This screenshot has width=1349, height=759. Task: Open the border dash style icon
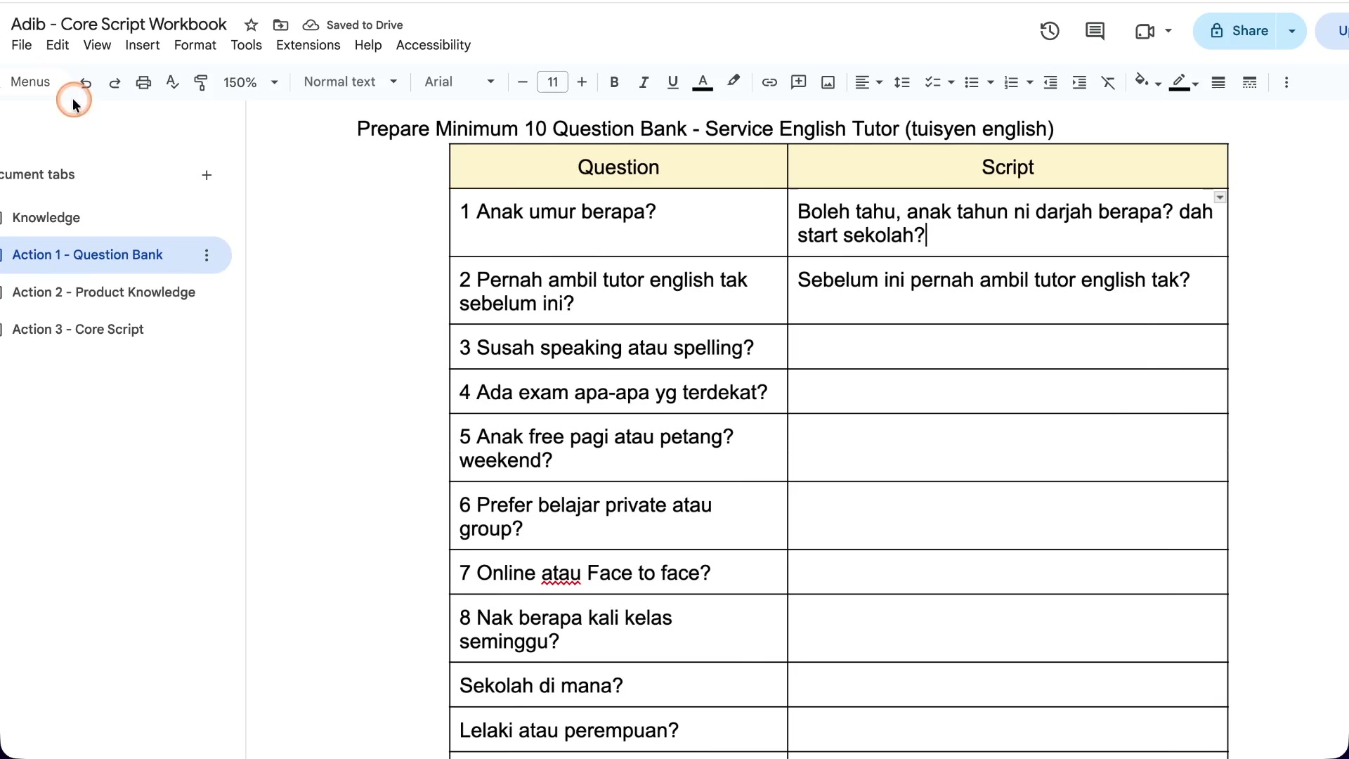1250,83
